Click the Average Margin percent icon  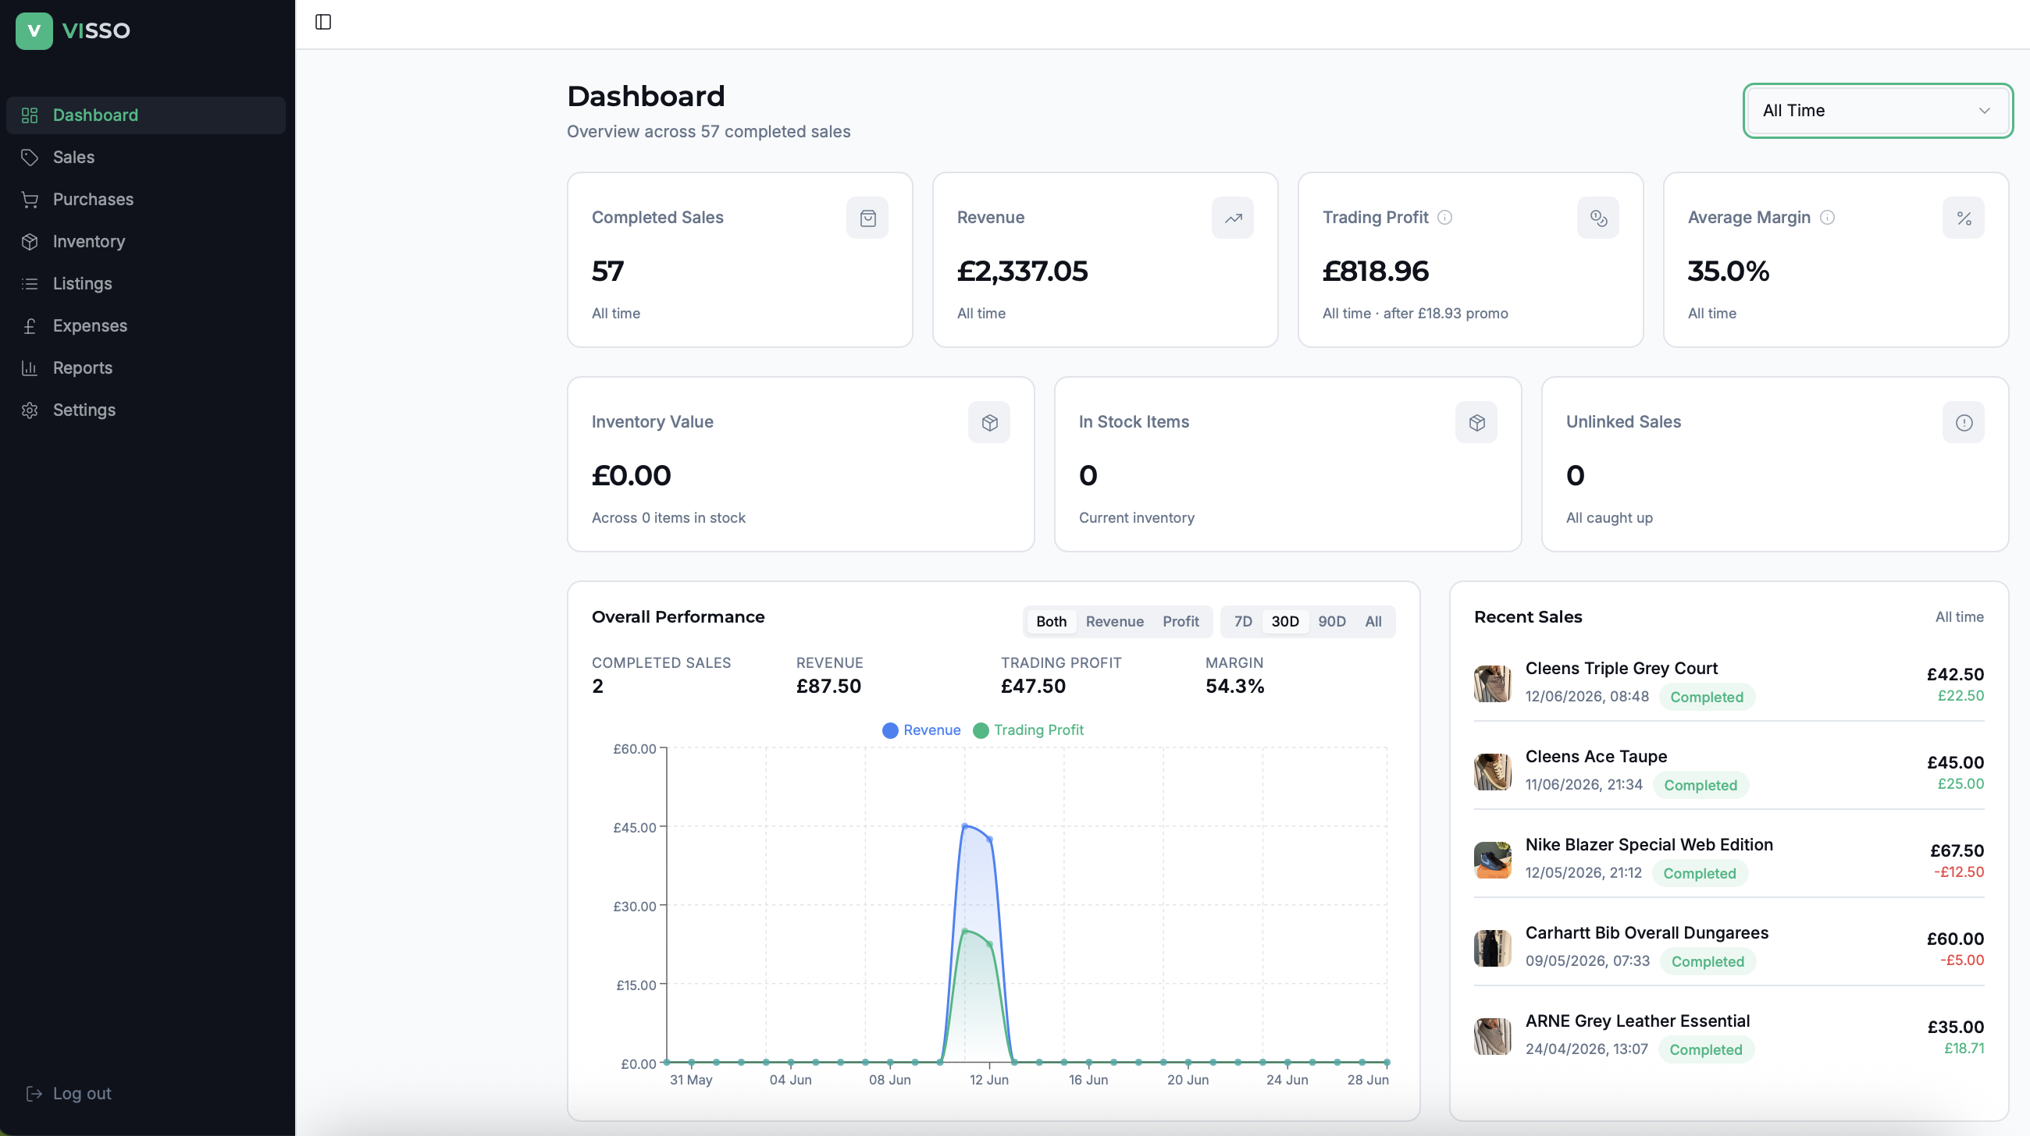click(x=1963, y=218)
